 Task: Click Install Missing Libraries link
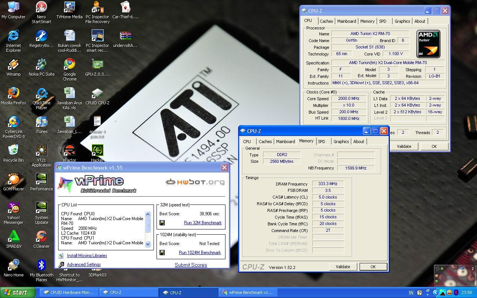pos(87,256)
